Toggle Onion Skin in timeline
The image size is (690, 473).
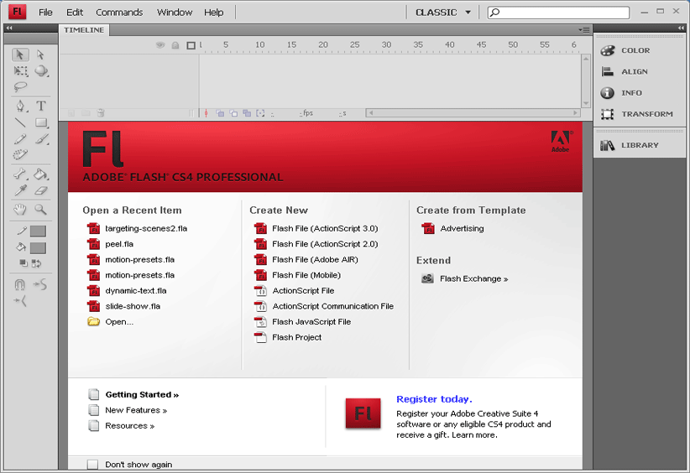pos(220,113)
